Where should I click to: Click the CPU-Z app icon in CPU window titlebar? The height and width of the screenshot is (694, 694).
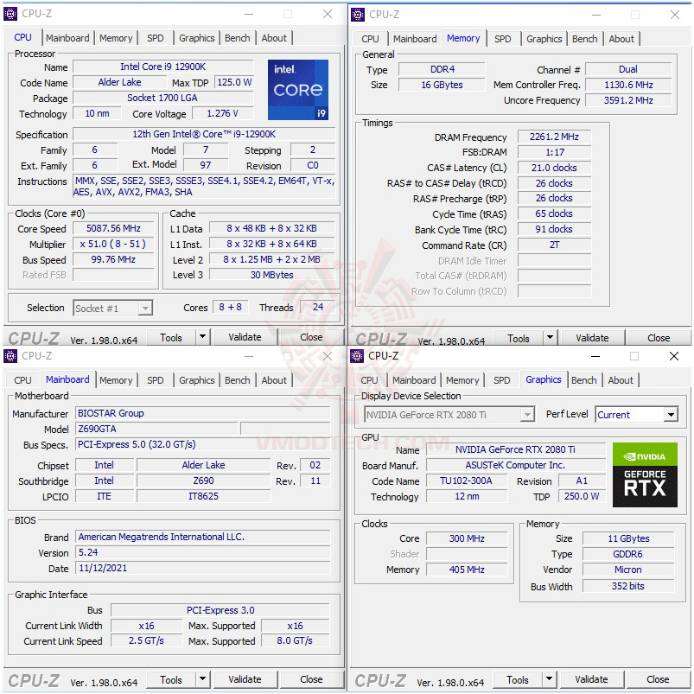pos(10,14)
